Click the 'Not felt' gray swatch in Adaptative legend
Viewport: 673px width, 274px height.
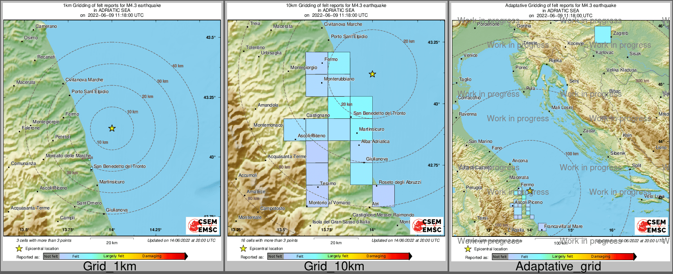(x=500, y=256)
